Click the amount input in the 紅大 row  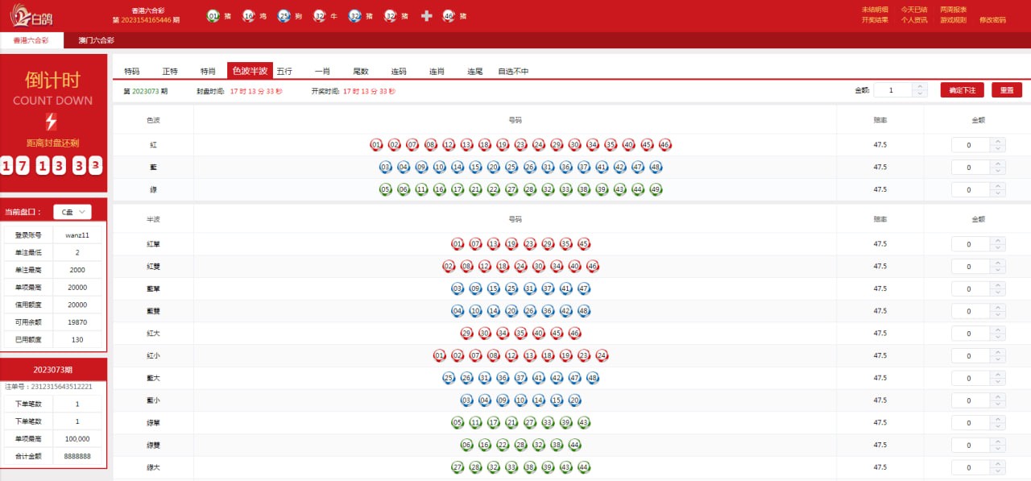point(971,334)
